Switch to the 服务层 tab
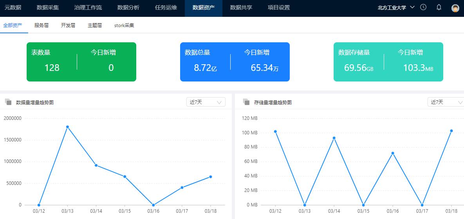Image resolution: width=464 pixels, height=219 pixels. (x=42, y=25)
